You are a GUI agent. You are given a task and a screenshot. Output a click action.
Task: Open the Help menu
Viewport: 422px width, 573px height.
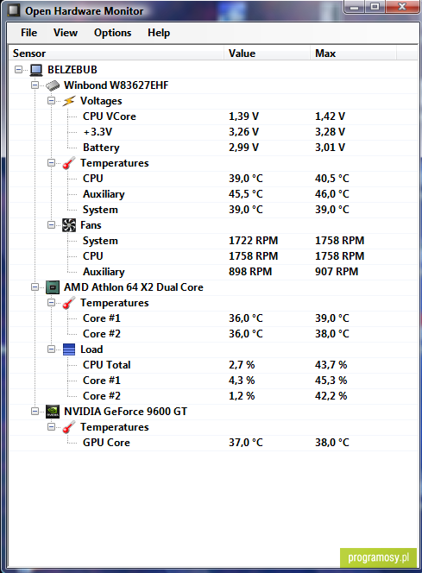coord(159,33)
